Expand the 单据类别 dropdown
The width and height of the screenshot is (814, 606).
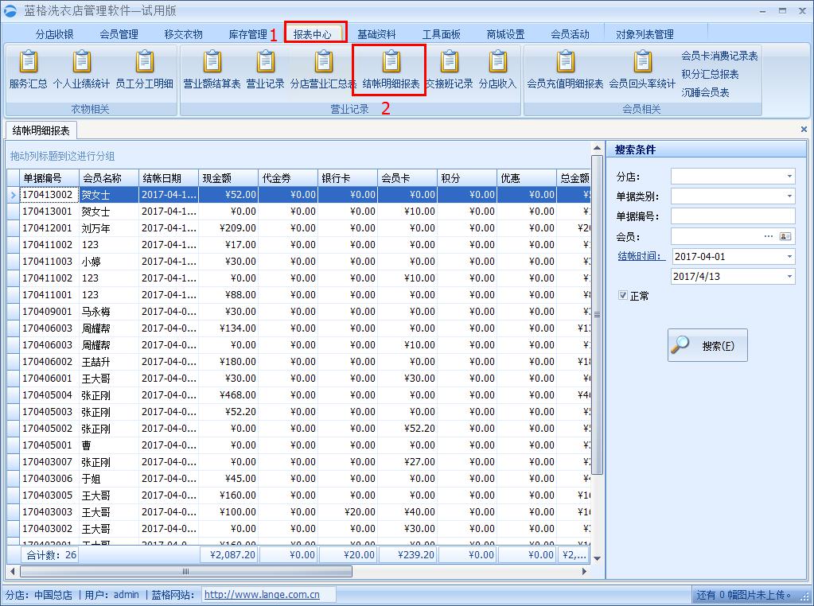click(789, 196)
